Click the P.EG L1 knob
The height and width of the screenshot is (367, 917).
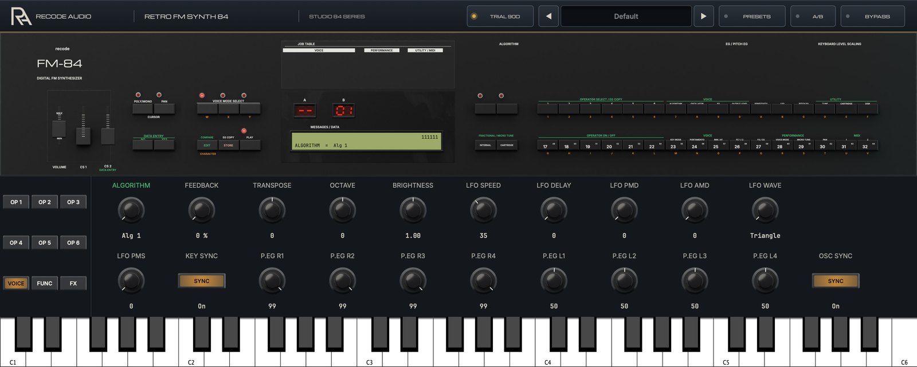tap(554, 280)
